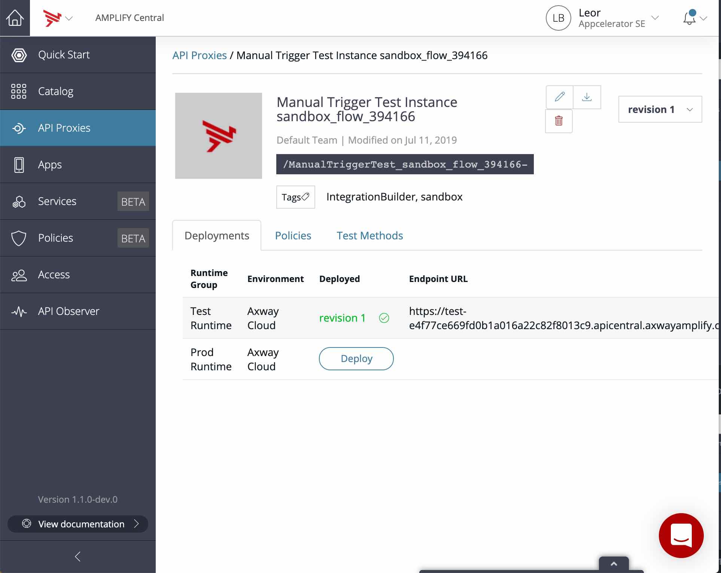Click the Quick Start hexagon icon
This screenshot has width=721, height=573.
tap(19, 55)
